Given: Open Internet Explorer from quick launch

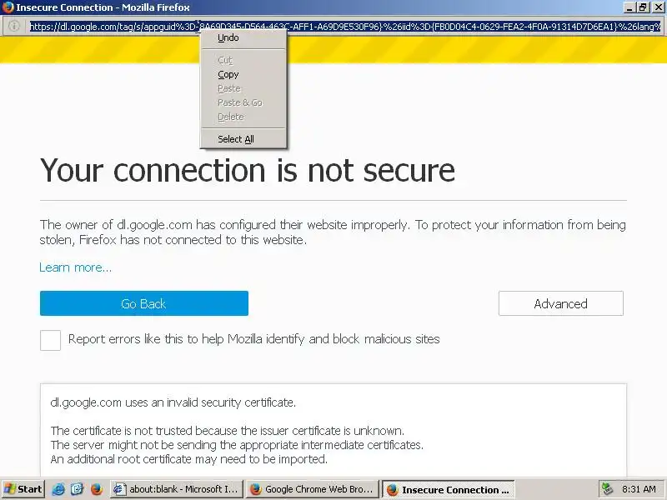Looking at the screenshot, I should [x=58, y=489].
